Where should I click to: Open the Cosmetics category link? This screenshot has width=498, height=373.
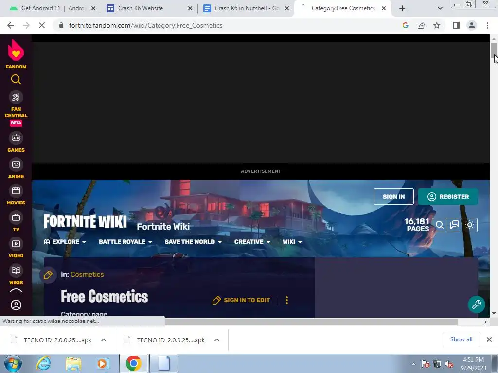[x=87, y=275]
